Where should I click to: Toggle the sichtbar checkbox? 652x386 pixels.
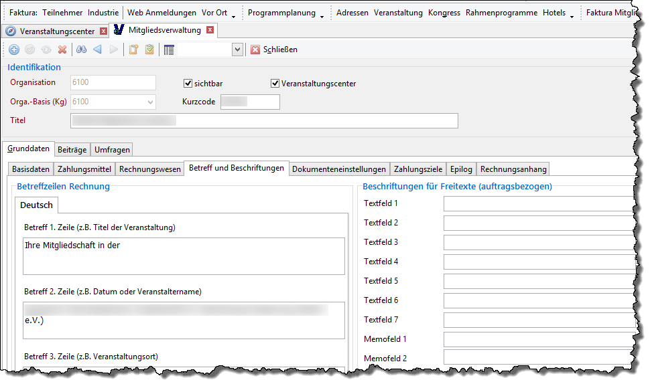click(x=188, y=84)
